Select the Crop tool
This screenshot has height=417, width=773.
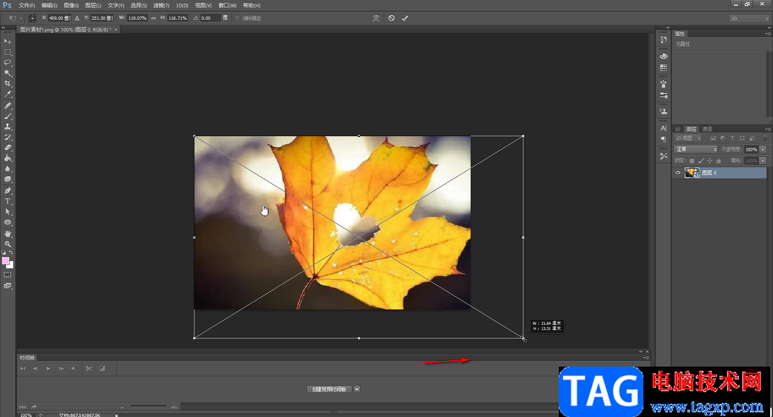pos(8,83)
